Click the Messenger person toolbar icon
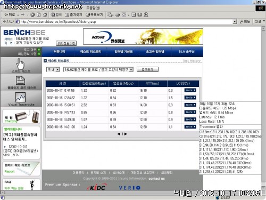The image size is (266, 200). pyautogui.click(x=146, y=15)
